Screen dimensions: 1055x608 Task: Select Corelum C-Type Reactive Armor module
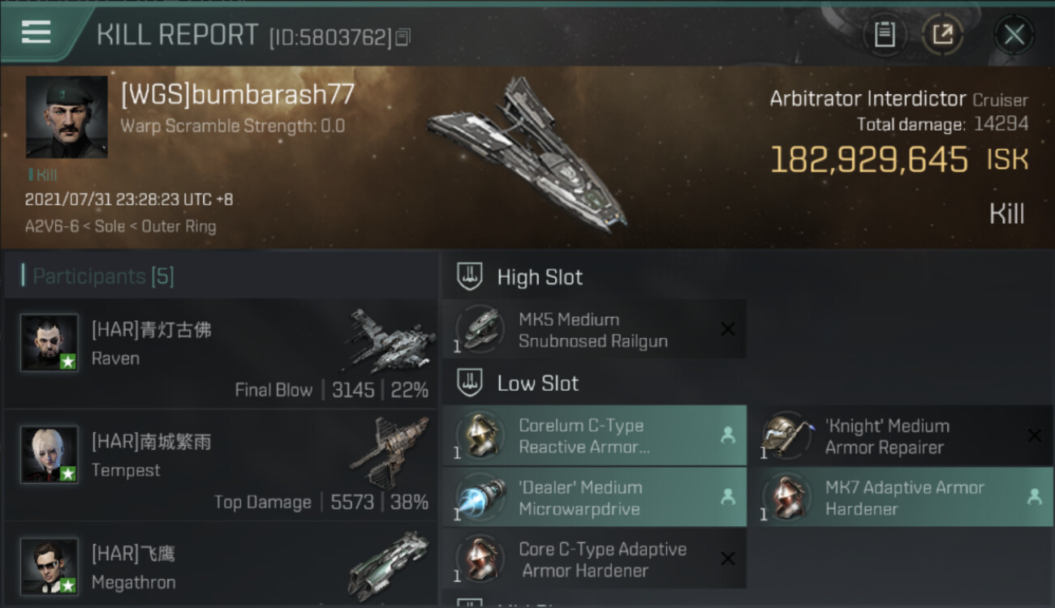pyautogui.click(x=594, y=435)
